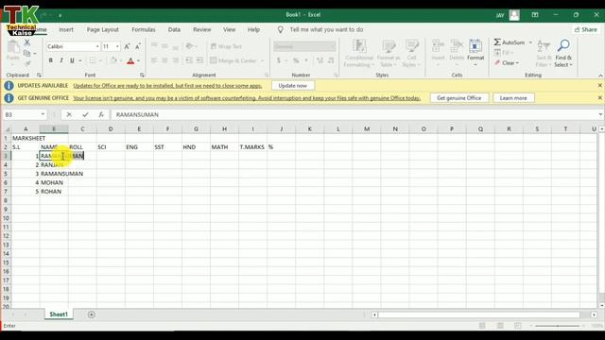Open the Updates for Office link
The width and height of the screenshot is (605, 340).
tap(167, 86)
